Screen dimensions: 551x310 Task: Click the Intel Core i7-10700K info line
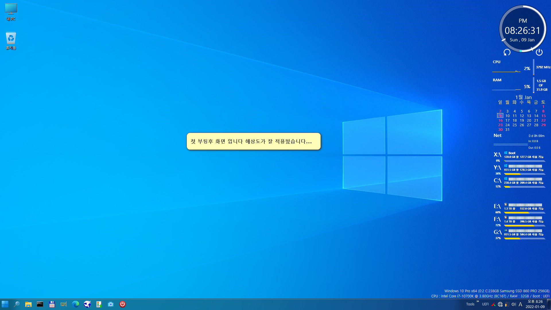pyautogui.click(x=490, y=296)
